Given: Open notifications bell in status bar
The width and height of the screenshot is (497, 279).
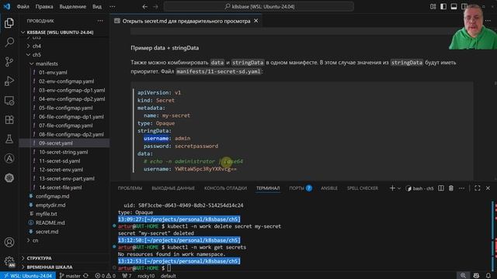Looking at the screenshot, I should (488, 276).
